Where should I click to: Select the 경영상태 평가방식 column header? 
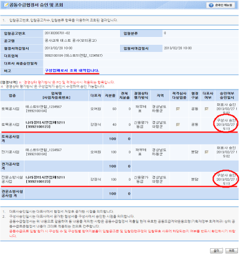141,95
